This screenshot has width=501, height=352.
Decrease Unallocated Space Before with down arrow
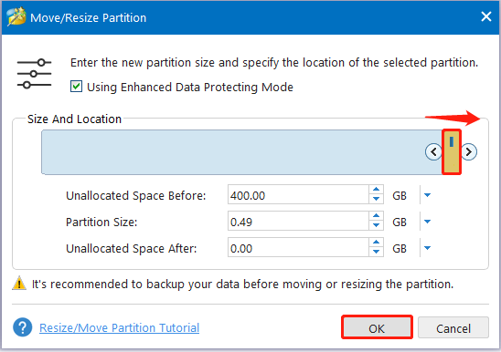[376, 199]
